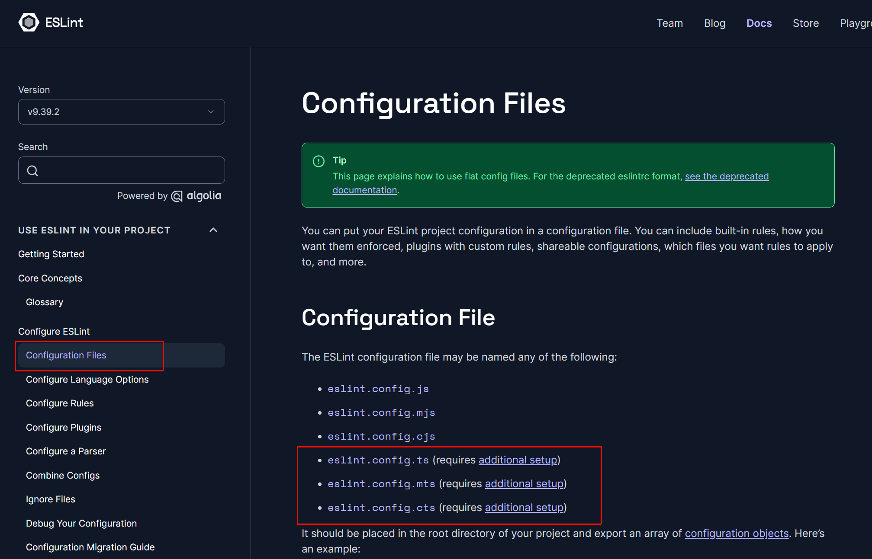The width and height of the screenshot is (872, 559).
Task: Open the Team nav item
Action: 669,23
